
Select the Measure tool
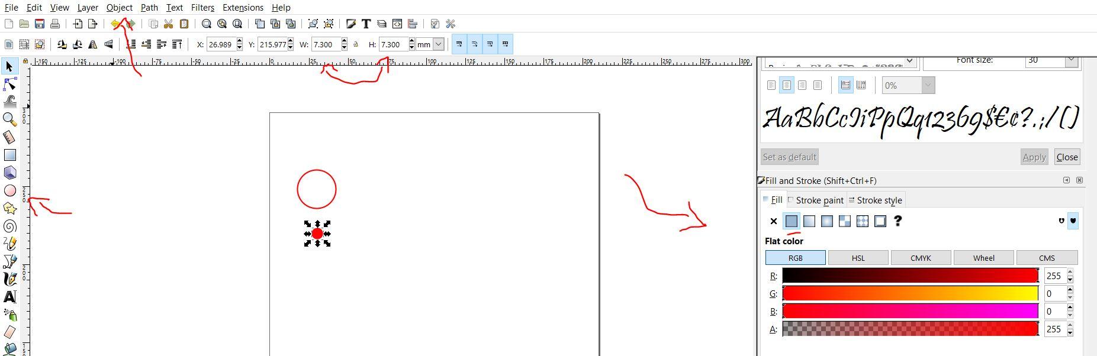tap(9, 137)
